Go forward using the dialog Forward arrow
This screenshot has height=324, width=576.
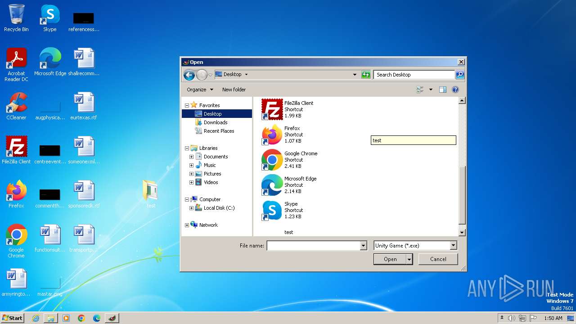coord(202,75)
